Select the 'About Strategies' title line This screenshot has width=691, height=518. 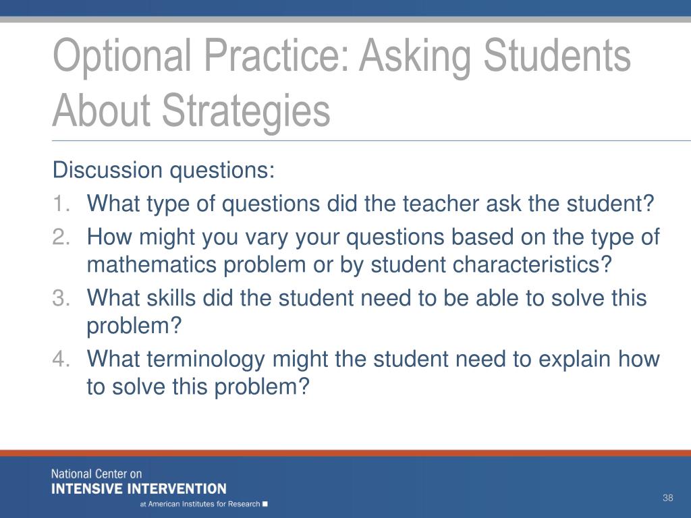[x=191, y=112]
